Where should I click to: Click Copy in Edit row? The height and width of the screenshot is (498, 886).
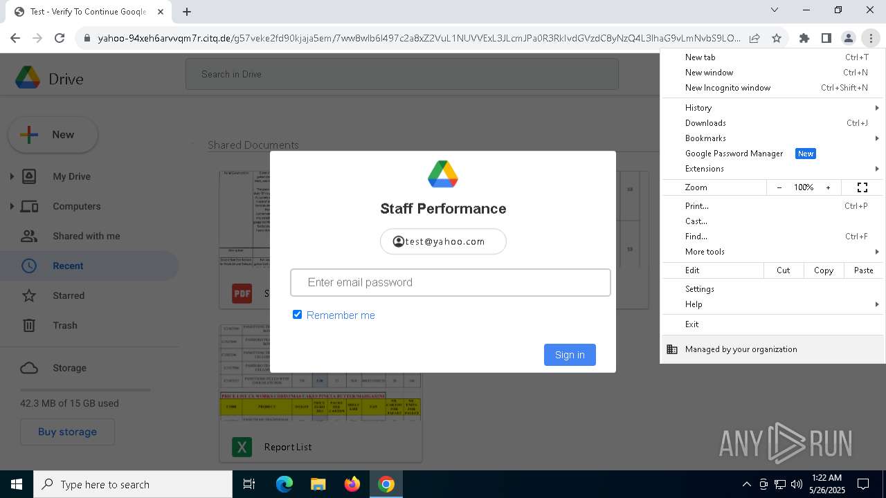click(824, 270)
